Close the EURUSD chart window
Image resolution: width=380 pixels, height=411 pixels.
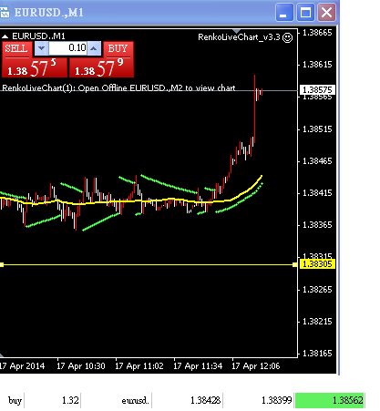pos(327,13)
